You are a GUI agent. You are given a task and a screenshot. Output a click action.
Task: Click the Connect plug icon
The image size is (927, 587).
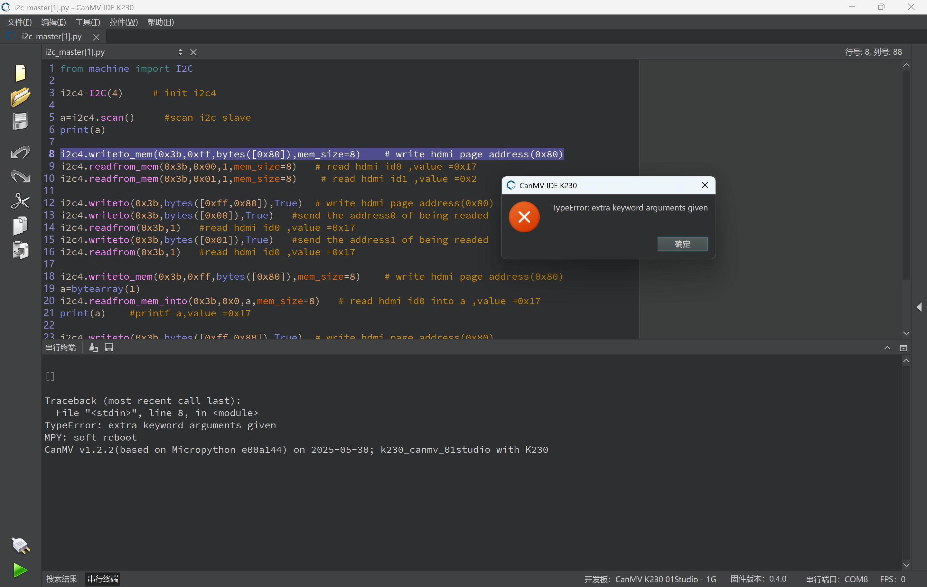(20, 545)
